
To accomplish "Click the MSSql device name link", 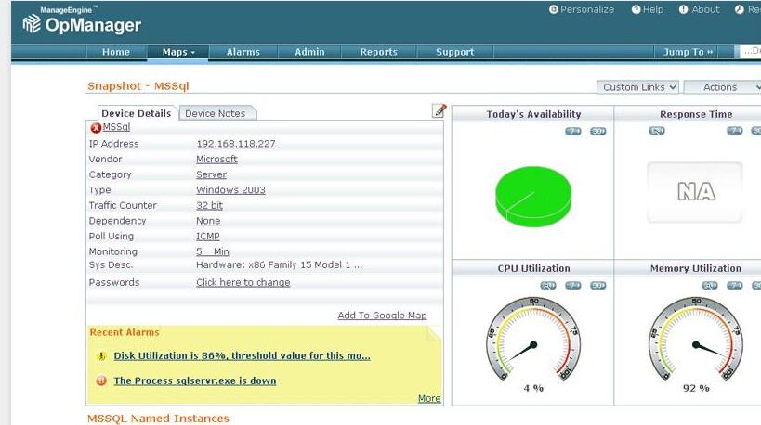I will [116, 127].
